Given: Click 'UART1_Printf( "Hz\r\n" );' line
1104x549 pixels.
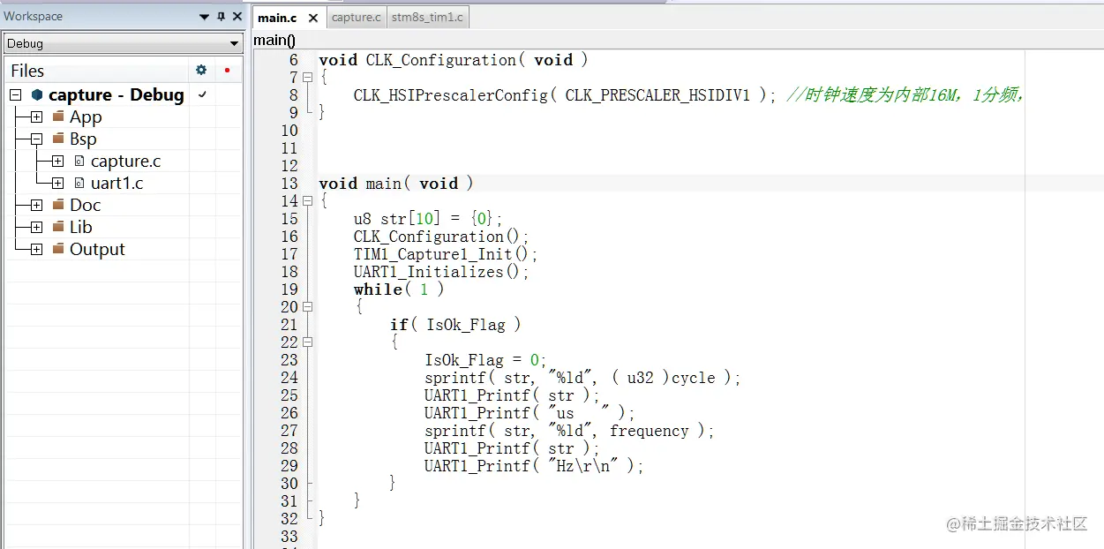Looking at the screenshot, I should click(534, 466).
